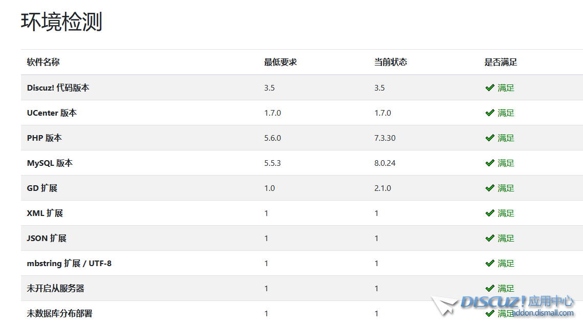Click MySQL current status value 8.0.24
Image resolution: width=583 pixels, height=326 pixels.
pyautogui.click(x=385, y=163)
